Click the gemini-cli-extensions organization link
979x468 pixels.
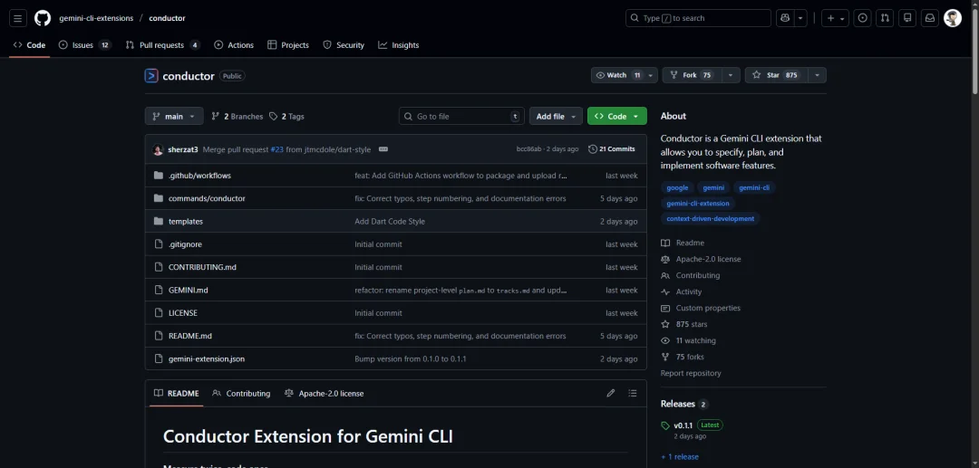(x=96, y=18)
